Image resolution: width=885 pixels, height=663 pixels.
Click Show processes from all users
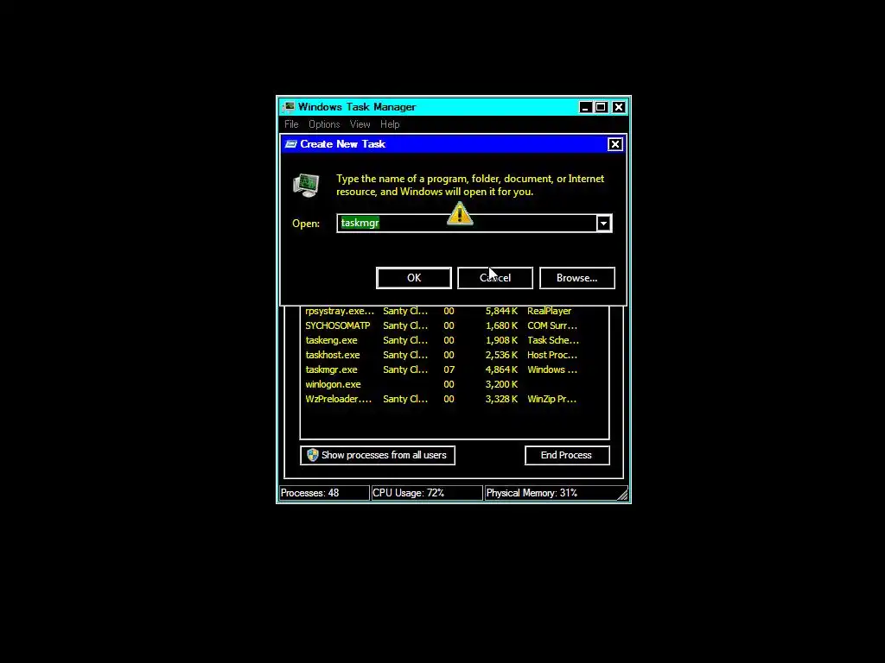pos(378,455)
